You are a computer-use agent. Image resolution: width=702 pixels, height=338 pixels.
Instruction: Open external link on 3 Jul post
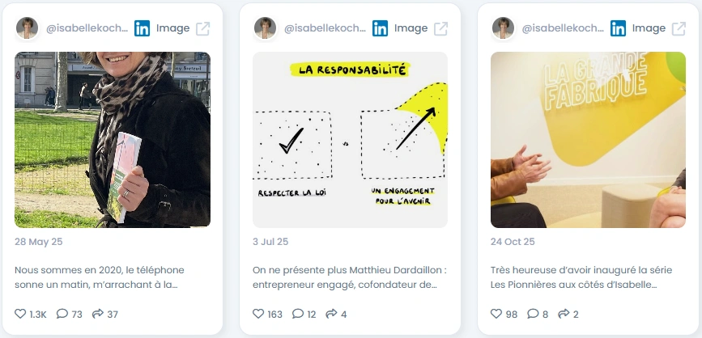pyautogui.click(x=441, y=28)
